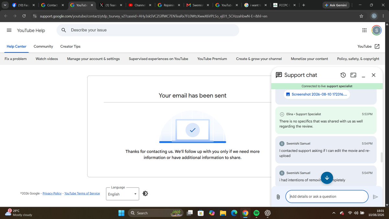
Task: Open the Google account avatar
Action: coord(376,30)
